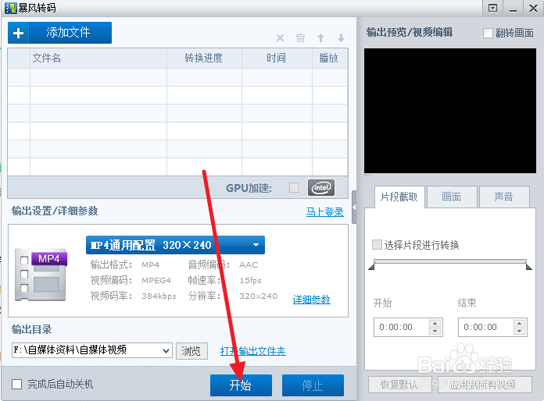This screenshot has width=544, height=401.
Task: Click the 应用到所有视频 button
Action: 485,385
